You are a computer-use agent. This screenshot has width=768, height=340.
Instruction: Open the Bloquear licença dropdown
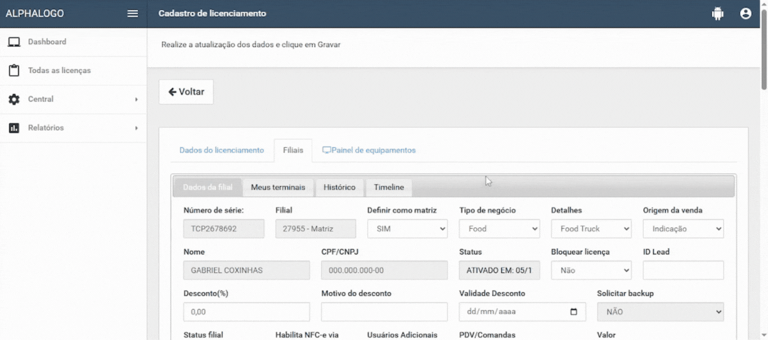591,270
